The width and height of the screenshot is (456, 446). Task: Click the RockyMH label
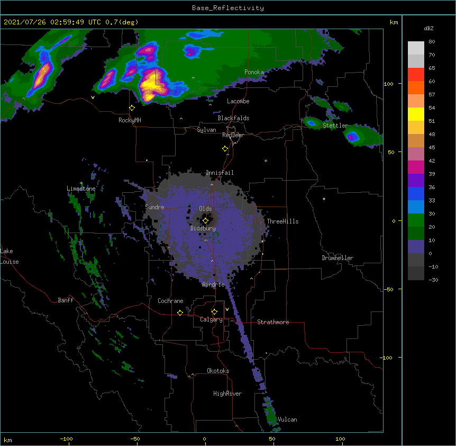(x=130, y=120)
